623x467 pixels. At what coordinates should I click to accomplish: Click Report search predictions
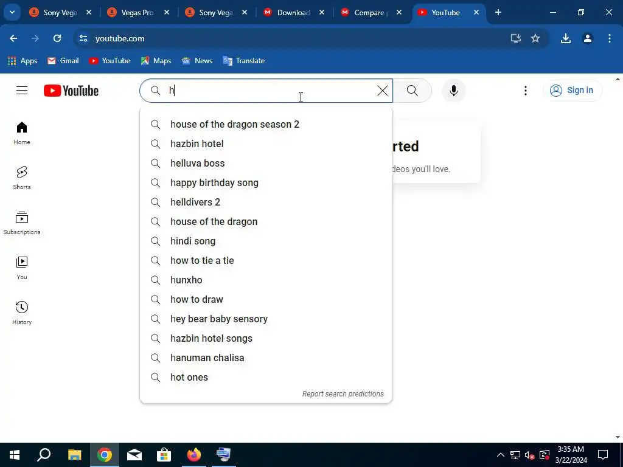(x=343, y=394)
